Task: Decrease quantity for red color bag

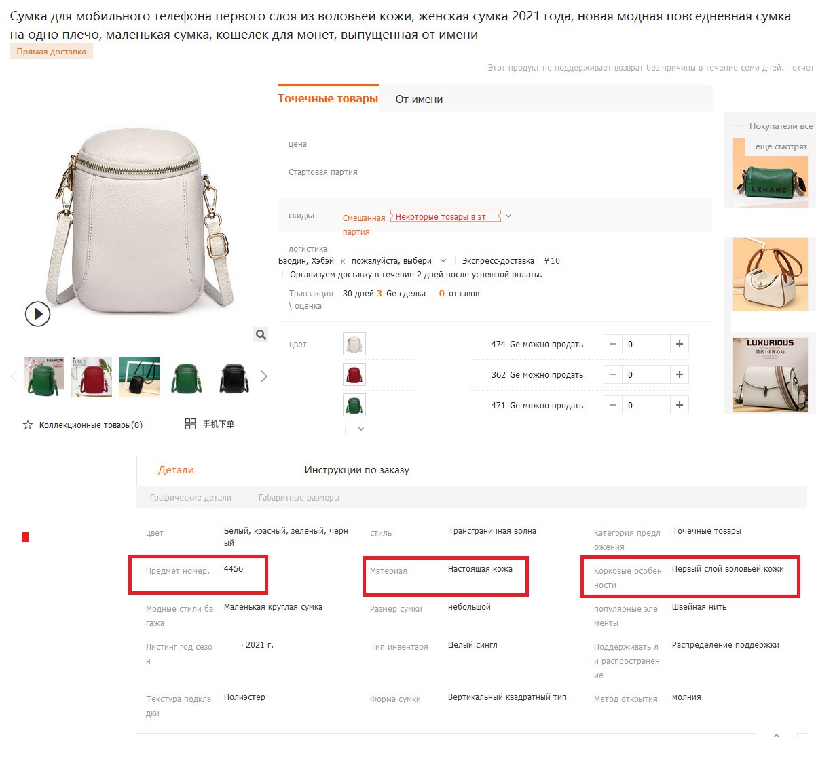Action: (x=612, y=374)
